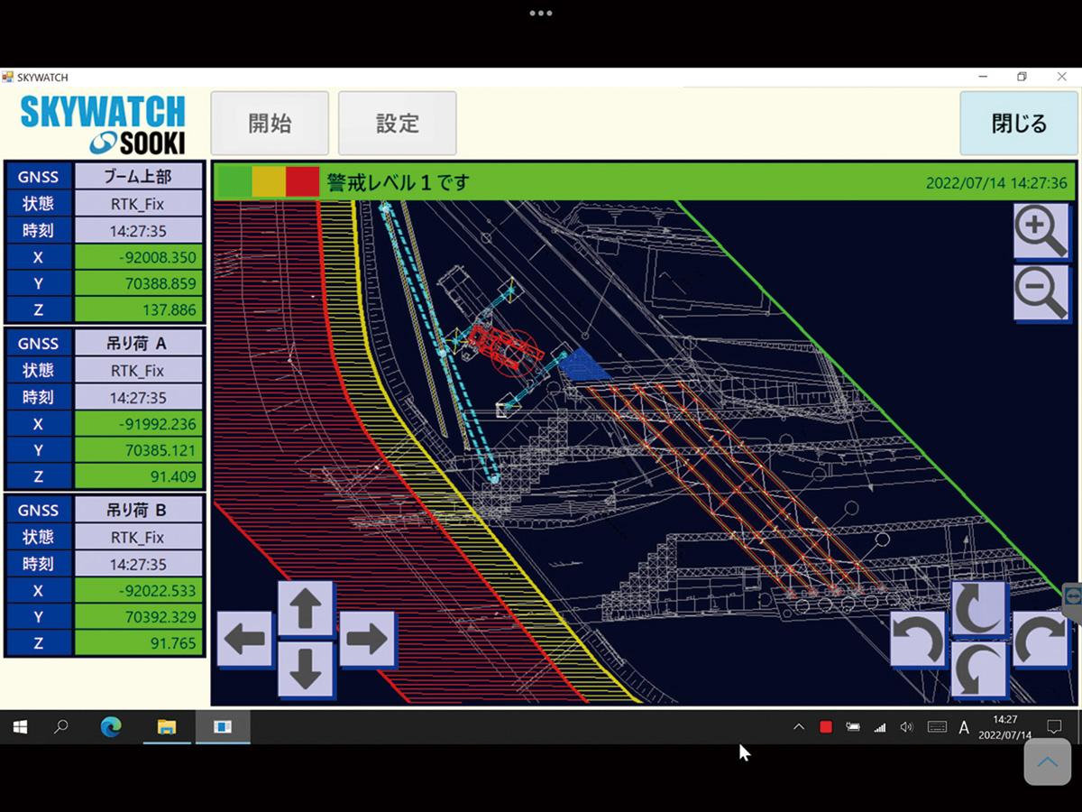Zoom in on the map view
Image resolution: width=1082 pixels, height=812 pixels.
click(1041, 231)
